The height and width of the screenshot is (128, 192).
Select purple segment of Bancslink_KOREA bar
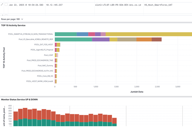(101, 39)
